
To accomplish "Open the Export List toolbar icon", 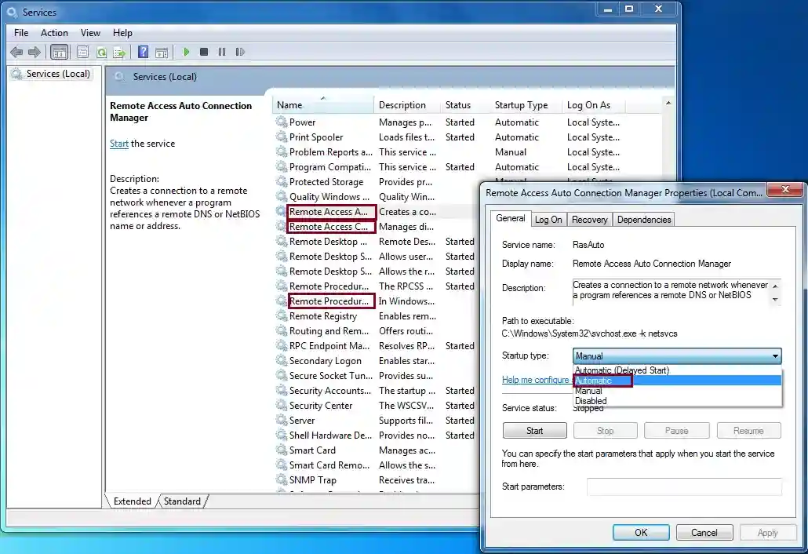I will pyautogui.click(x=118, y=52).
